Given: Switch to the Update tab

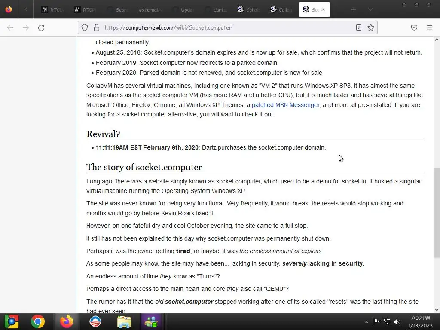Looking at the screenshot, I should click(x=183, y=9).
